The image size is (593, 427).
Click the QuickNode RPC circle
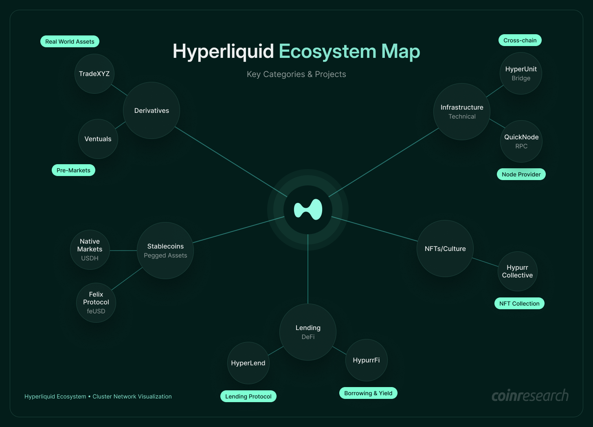[521, 141]
